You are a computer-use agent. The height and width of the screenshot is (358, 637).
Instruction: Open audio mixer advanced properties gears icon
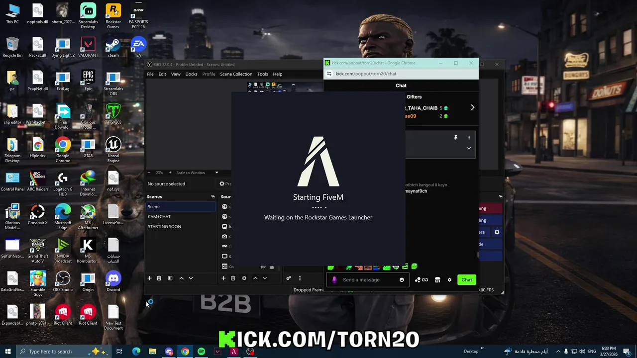tap(289, 278)
